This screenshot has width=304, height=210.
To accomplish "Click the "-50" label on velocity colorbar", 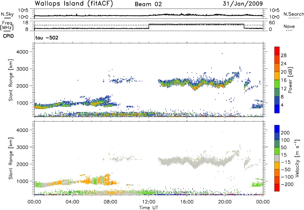I will coord(286,169).
